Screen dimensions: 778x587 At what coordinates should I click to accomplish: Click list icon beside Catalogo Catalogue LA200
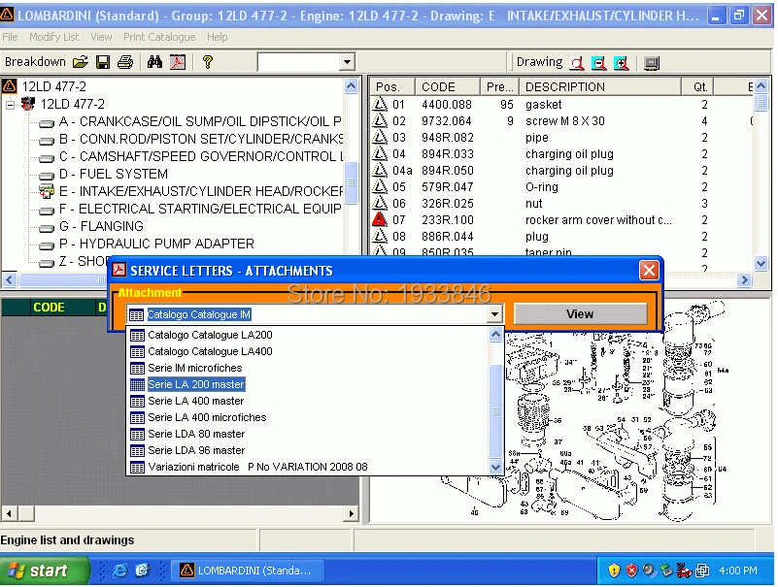pos(137,335)
